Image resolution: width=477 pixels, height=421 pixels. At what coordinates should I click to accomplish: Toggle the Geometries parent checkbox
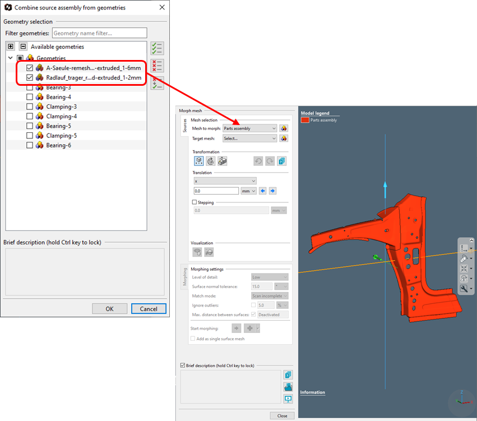[20, 58]
